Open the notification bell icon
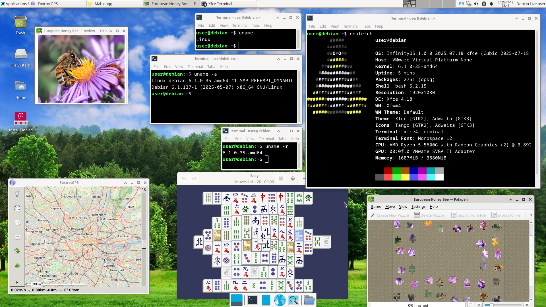 click(x=491, y=4)
